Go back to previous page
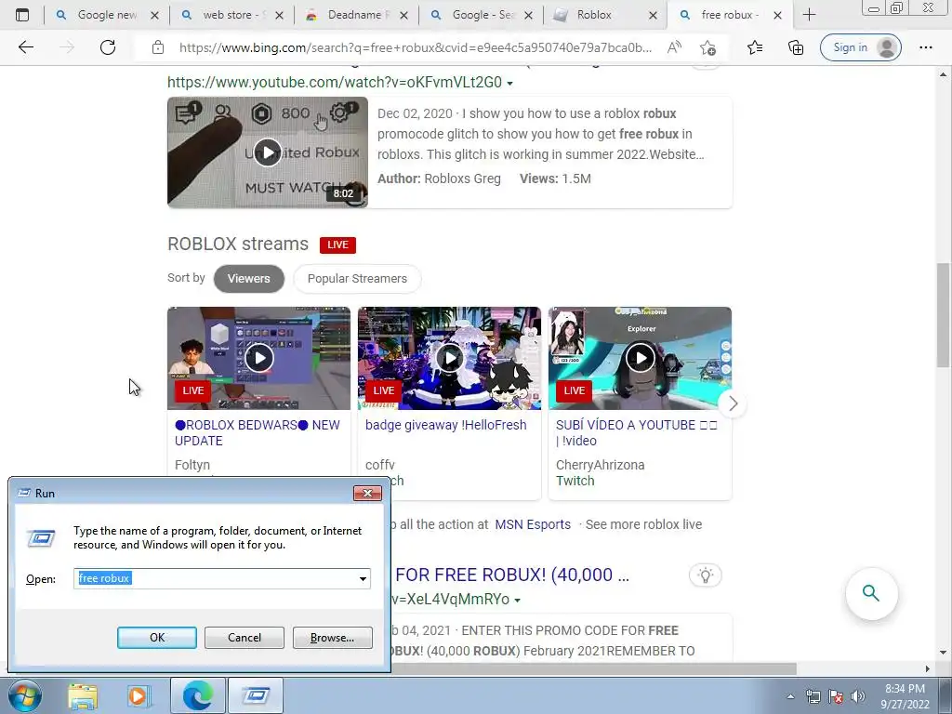The height and width of the screenshot is (714, 952). click(25, 46)
